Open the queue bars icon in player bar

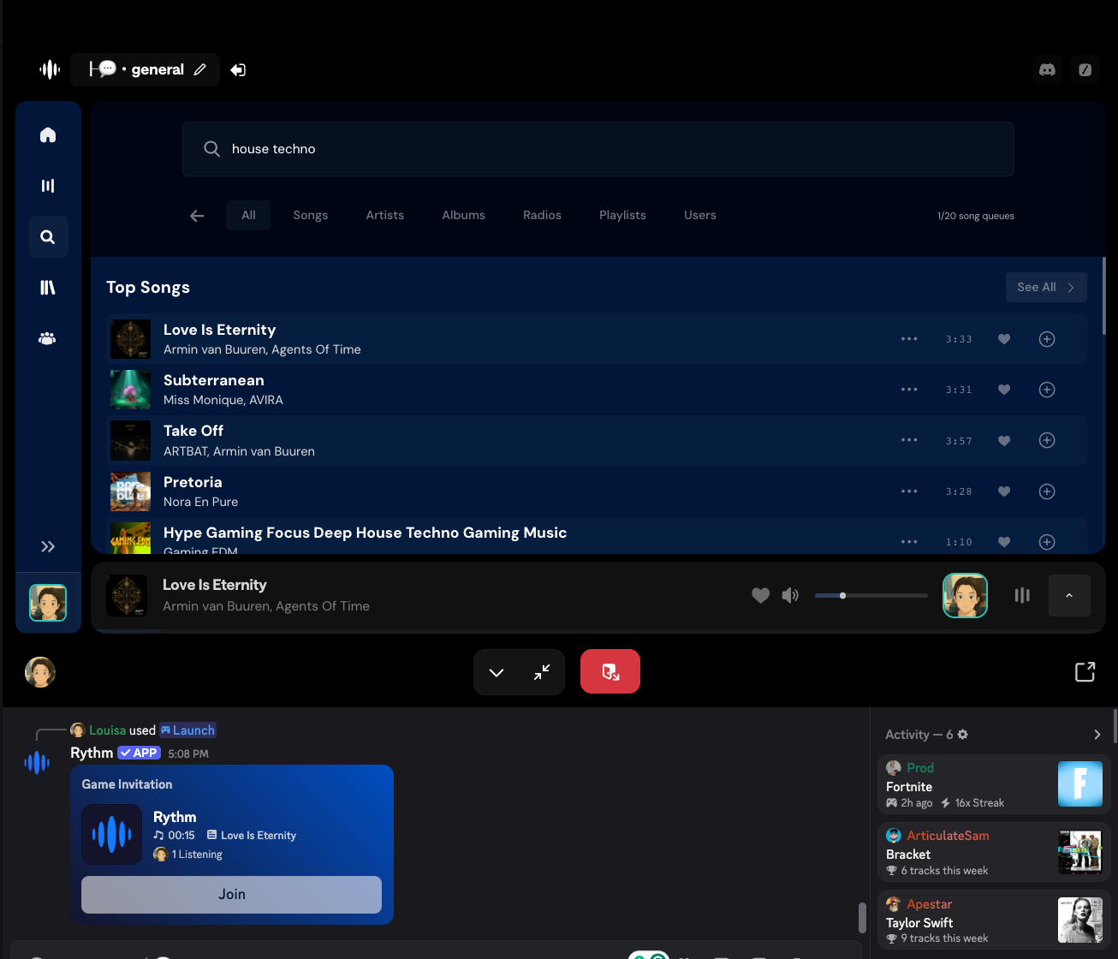click(1022, 595)
